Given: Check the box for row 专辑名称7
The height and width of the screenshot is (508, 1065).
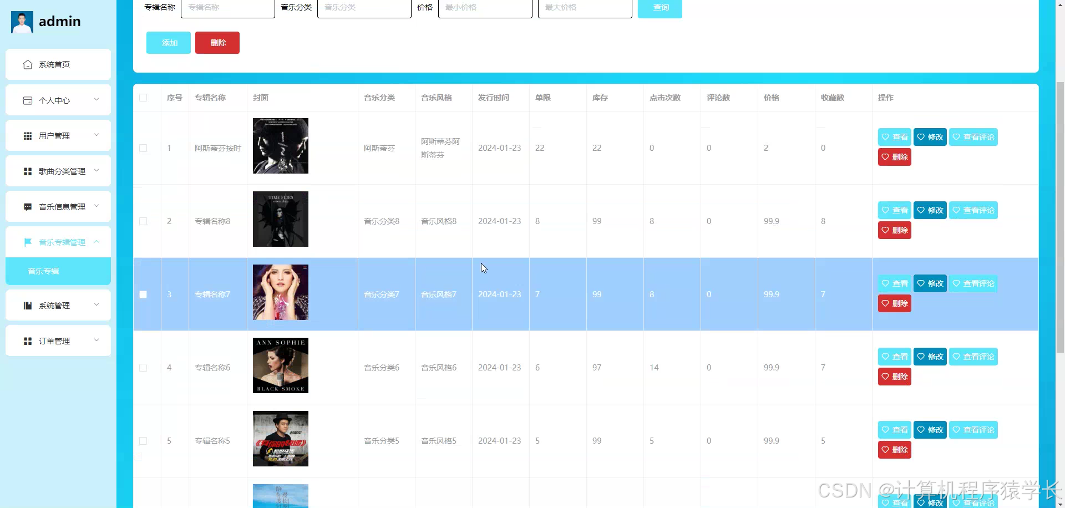Looking at the screenshot, I should [143, 294].
